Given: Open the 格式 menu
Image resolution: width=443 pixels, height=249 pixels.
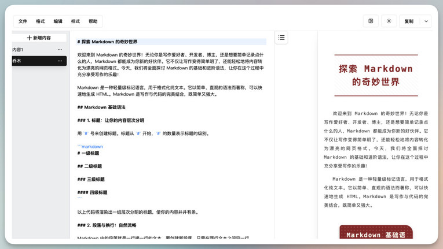Looking at the screenshot, I should (x=41, y=21).
